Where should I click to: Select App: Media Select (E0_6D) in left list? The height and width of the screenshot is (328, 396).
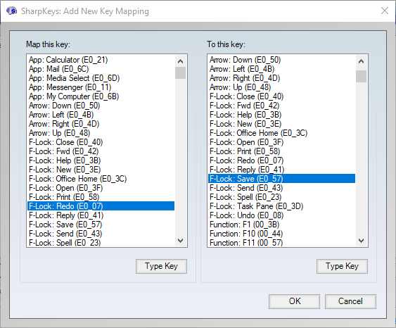click(x=101, y=78)
